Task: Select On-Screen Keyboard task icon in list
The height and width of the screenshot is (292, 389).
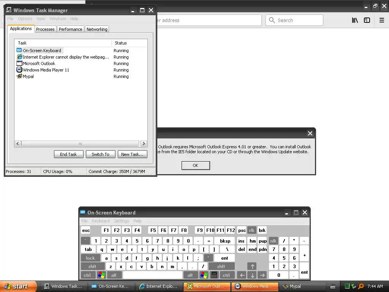Action: (x=19, y=51)
